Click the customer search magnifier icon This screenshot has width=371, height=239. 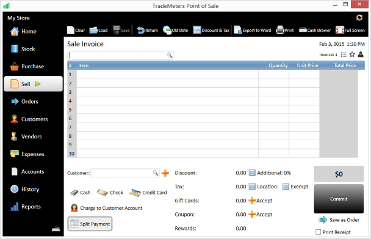156,173
